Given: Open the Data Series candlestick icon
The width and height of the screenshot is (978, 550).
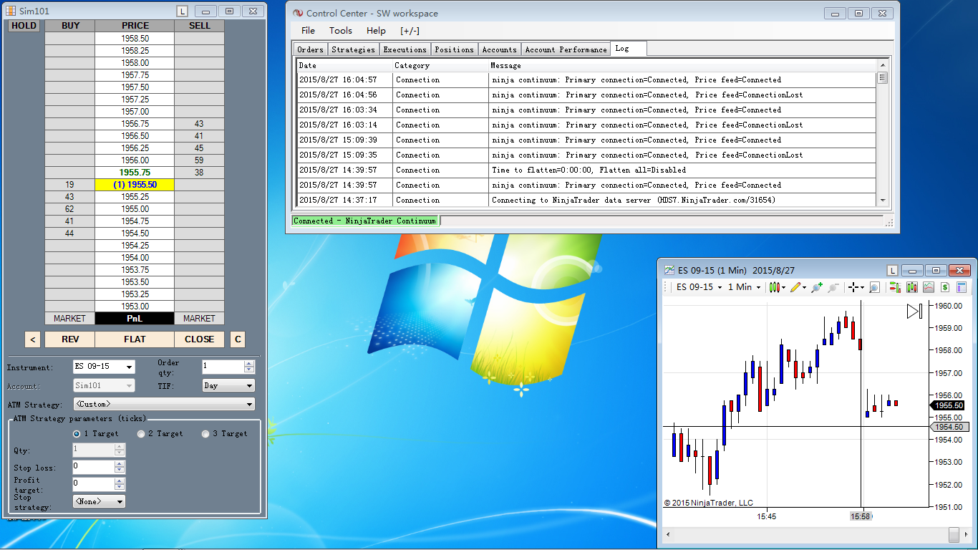Looking at the screenshot, I should (x=912, y=287).
